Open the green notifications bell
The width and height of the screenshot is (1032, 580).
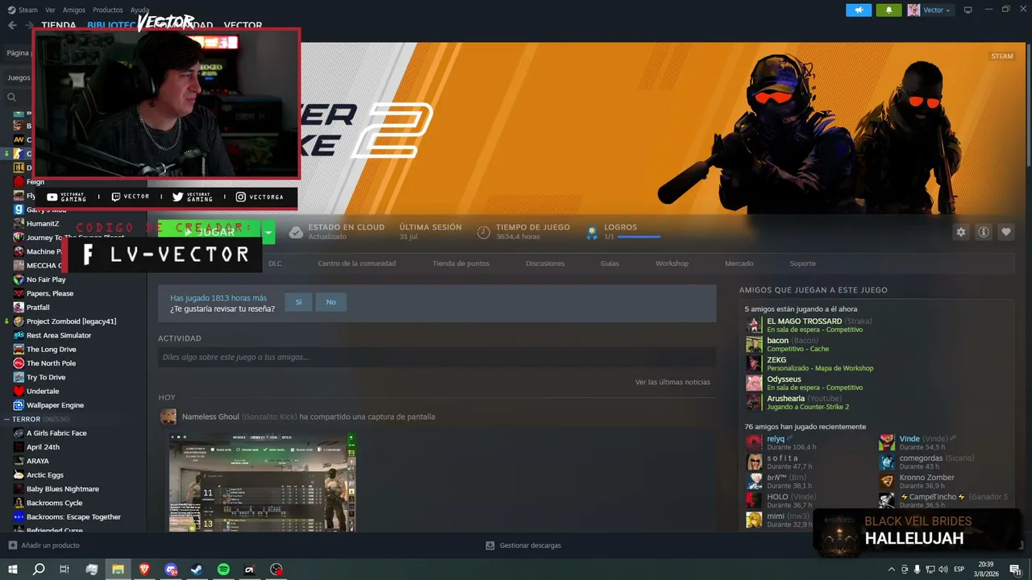[888, 10]
